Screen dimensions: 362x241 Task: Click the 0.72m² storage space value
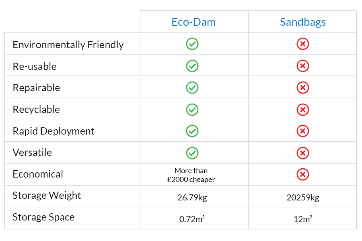click(191, 219)
